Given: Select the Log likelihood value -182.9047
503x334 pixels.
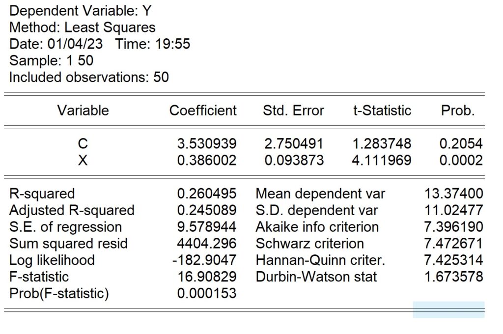Looking at the screenshot, I should pyautogui.click(x=204, y=260).
